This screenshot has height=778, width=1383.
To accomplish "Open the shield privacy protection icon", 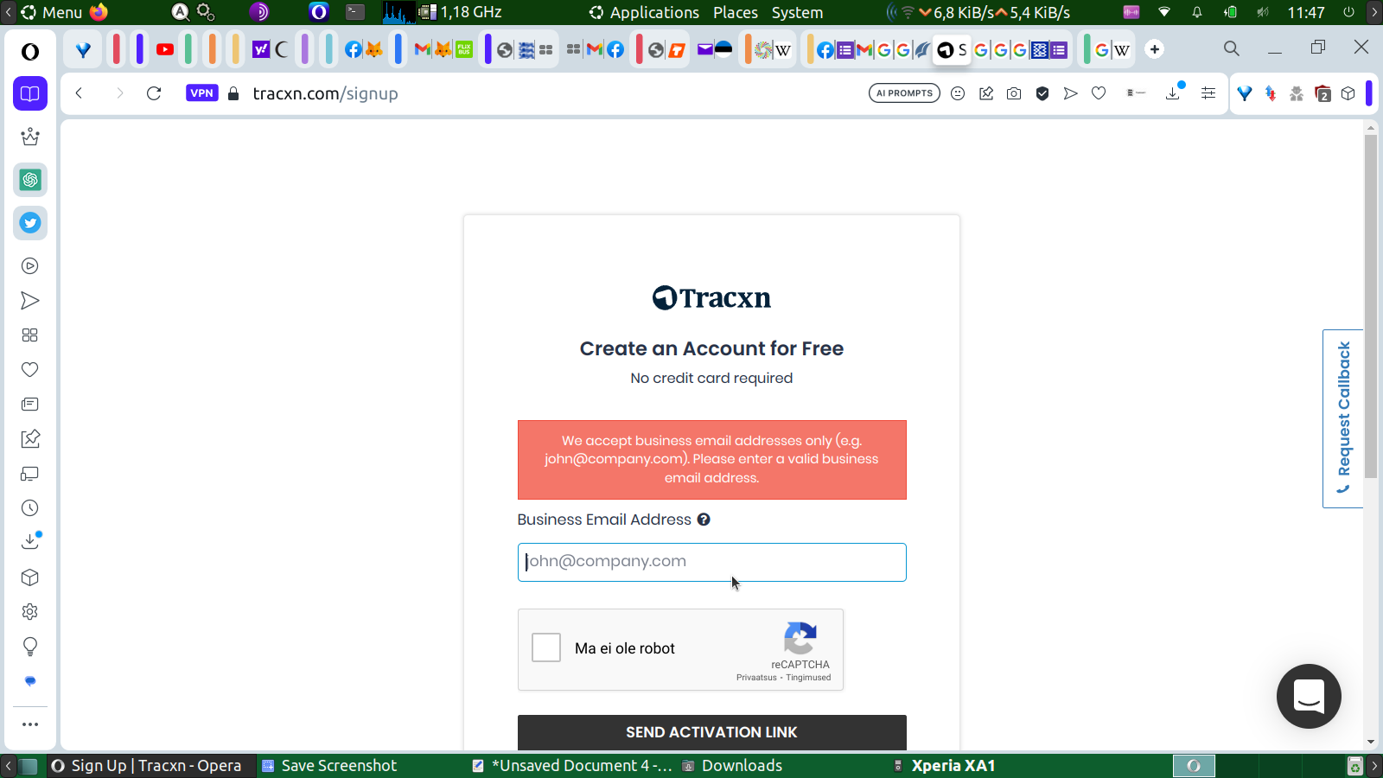I will pos(1042,93).
